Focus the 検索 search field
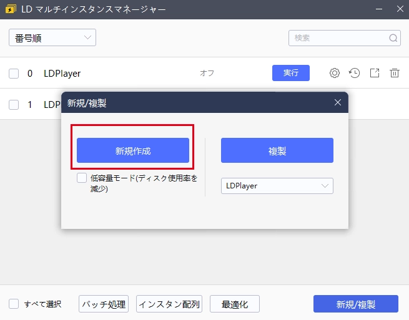 point(345,38)
